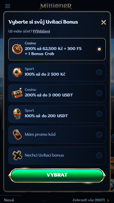The height and width of the screenshot is (203, 114).
Task: Select Sport 100% až do 2 500 Kč radio
Action: (99, 72)
